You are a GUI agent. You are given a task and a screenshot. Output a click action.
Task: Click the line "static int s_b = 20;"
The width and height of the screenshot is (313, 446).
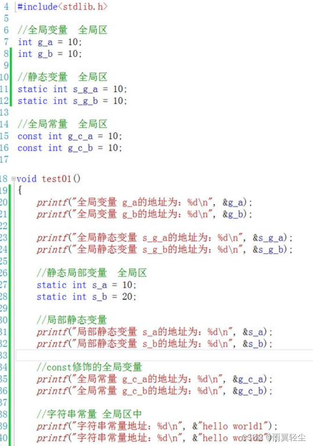pos(87,297)
